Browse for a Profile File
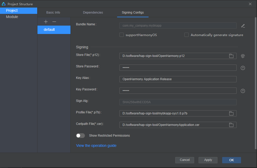 click(x=231, y=113)
